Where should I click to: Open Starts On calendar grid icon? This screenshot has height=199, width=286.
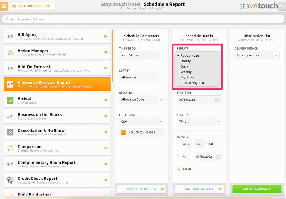(217, 100)
